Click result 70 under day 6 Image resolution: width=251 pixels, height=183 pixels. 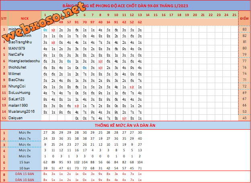[85, 22]
